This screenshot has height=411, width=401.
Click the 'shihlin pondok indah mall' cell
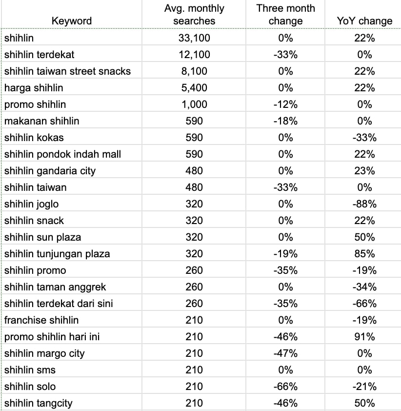[x=62, y=154]
